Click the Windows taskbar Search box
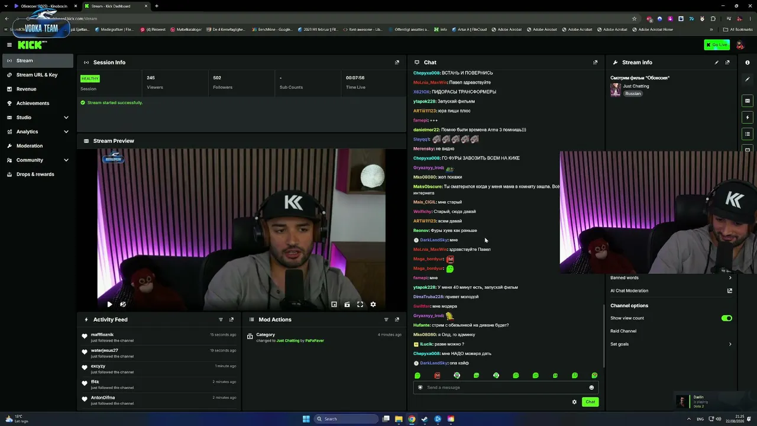Image resolution: width=757 pixels, height=426 pixels. 347,419
